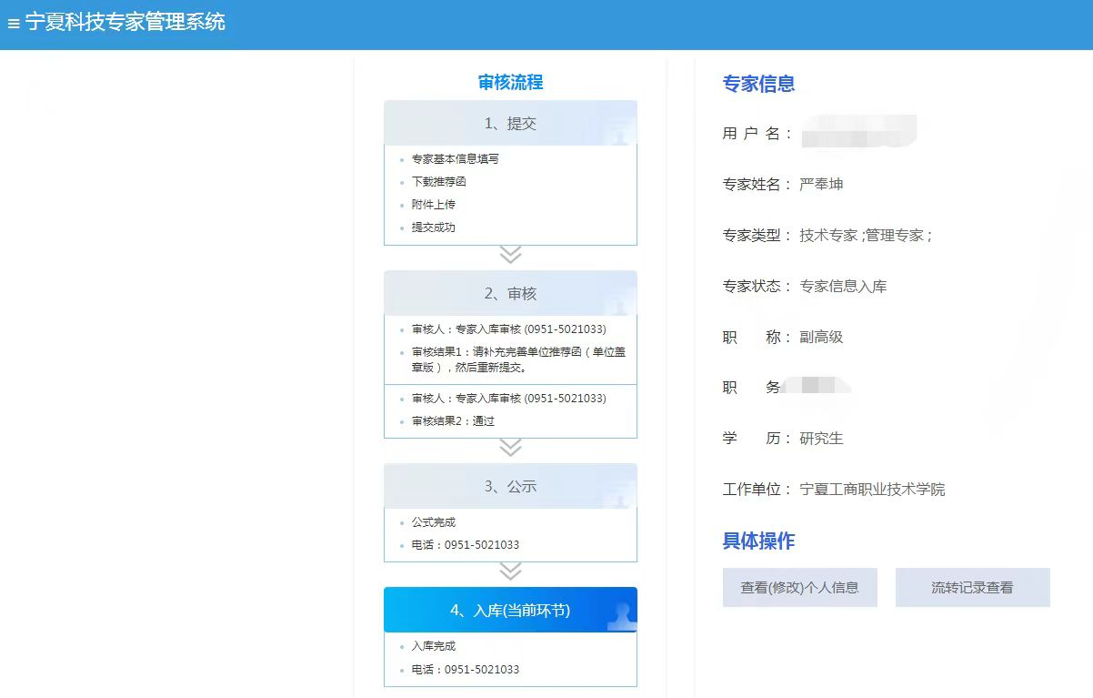This screenshot has width=1093, height=698.
Task: Click the 专家基本信息填写 list item
Action: [455, 159]
